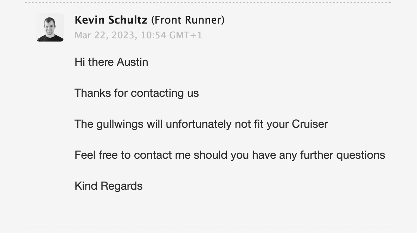Viewport: 417px width, 233px height.
Task: Click the word unfortunately in message
Action: pos(198,124)
